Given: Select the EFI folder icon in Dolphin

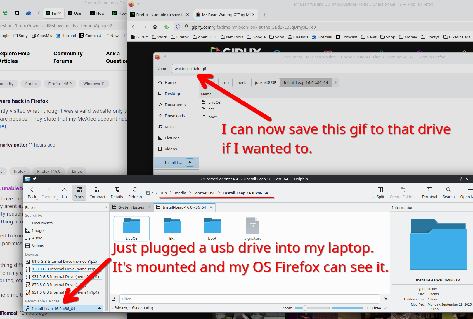Looking at the screenshot, I should coord(172,229).
